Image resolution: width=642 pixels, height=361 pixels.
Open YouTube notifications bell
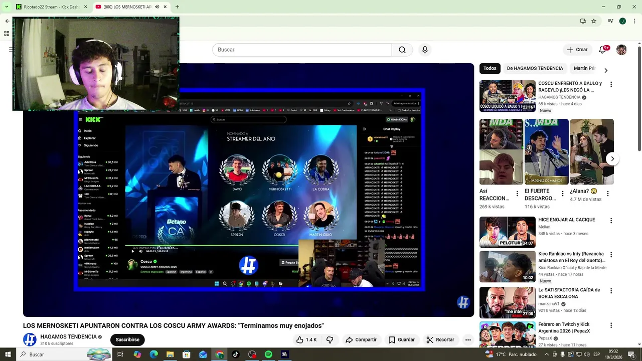pos(603,50)
